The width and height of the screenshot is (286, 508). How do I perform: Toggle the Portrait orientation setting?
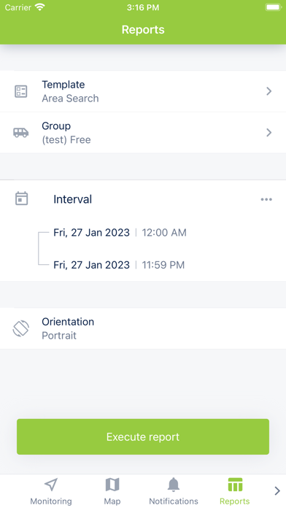click(x=143, y=328)
